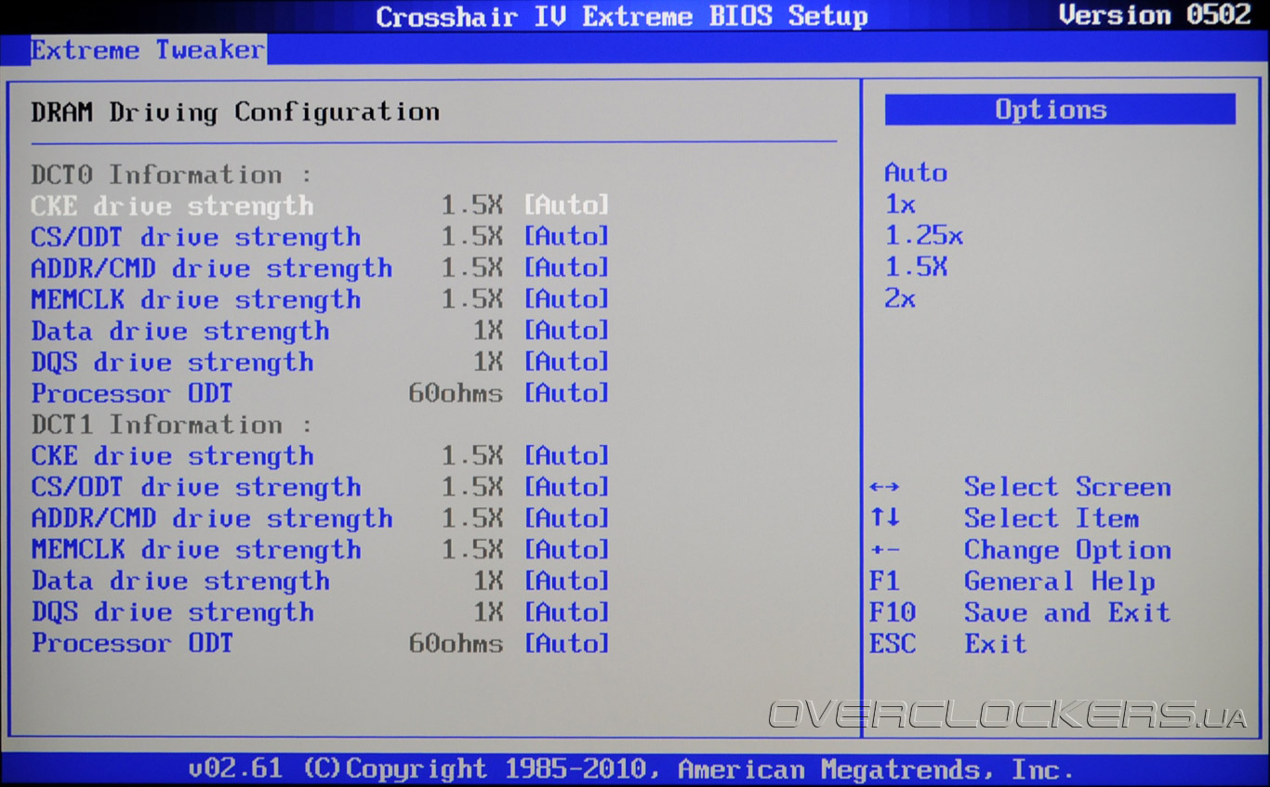Viewport: 1270px width, 787px height.
Task: Select the Processor ODT label under DCT0
Action: click(x=132, y=393)
